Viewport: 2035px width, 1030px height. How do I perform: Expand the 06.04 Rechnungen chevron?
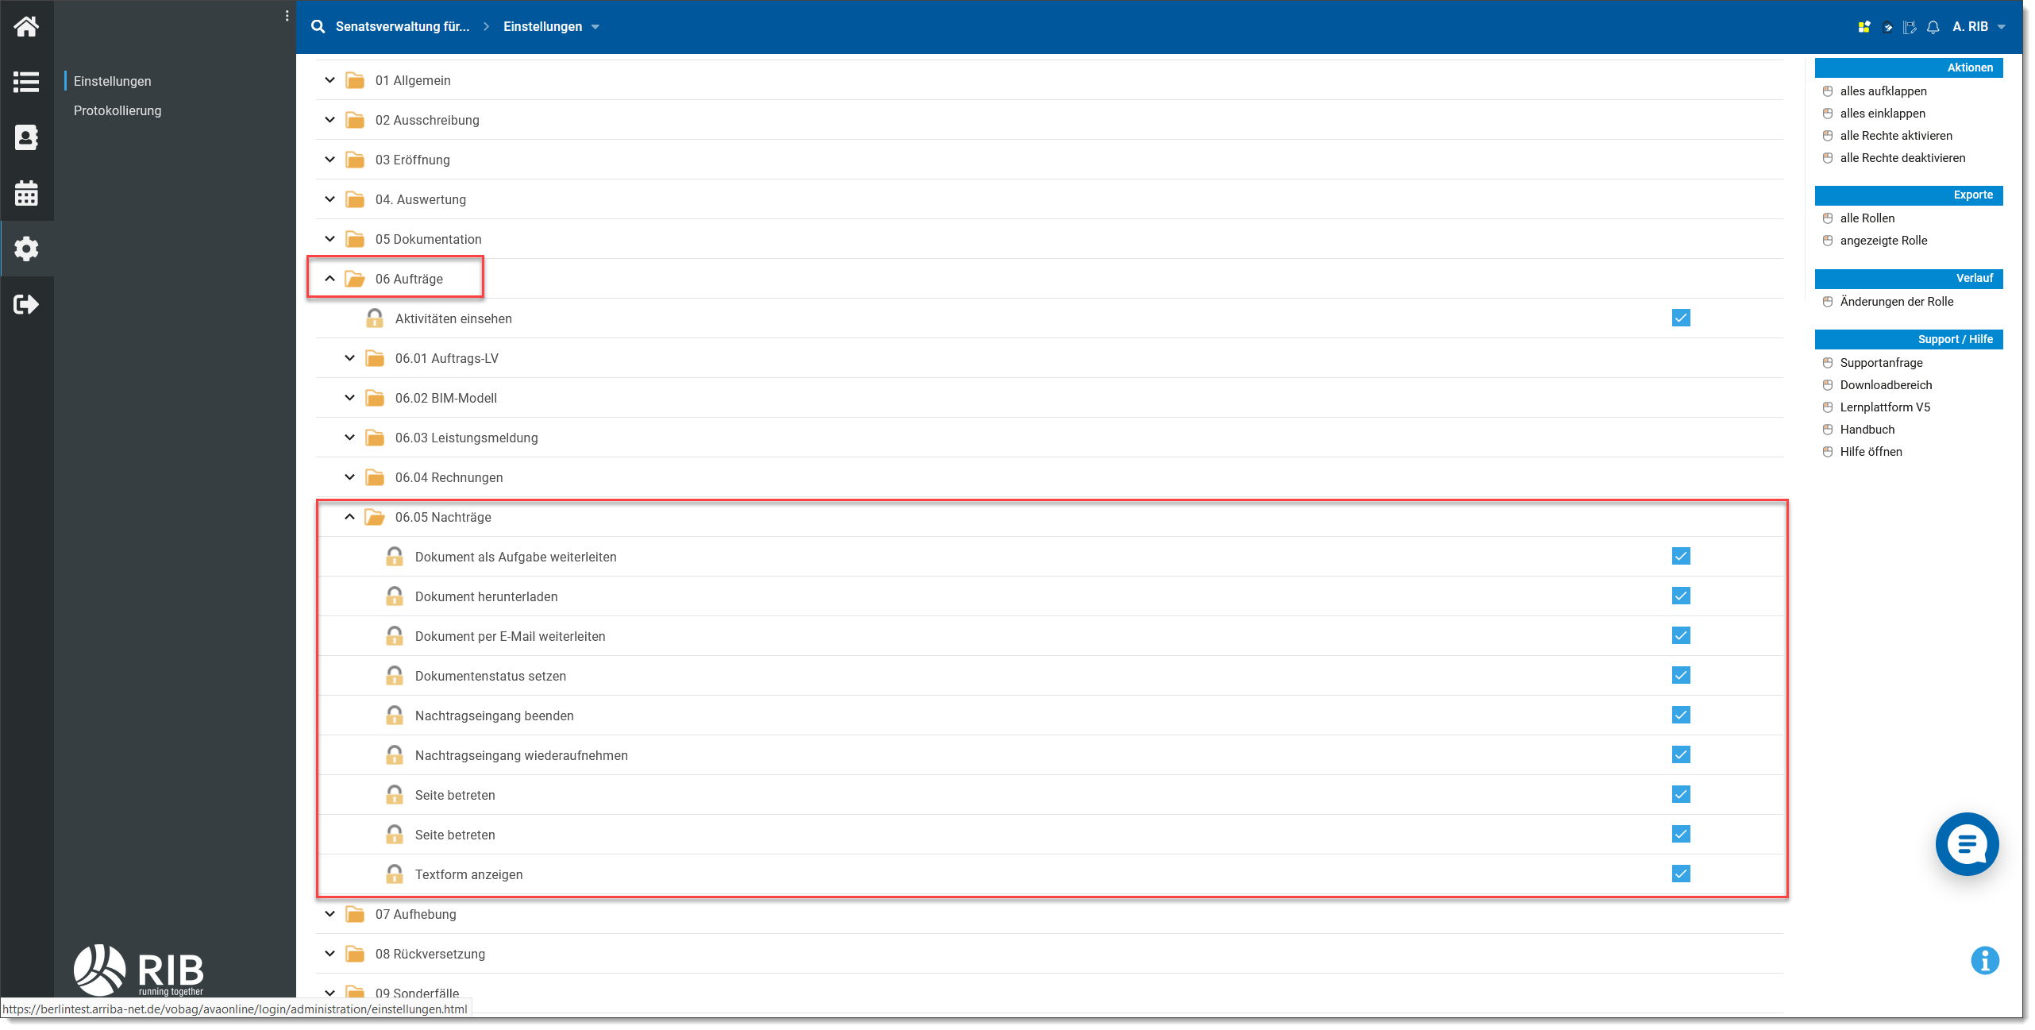coord(349,477)
